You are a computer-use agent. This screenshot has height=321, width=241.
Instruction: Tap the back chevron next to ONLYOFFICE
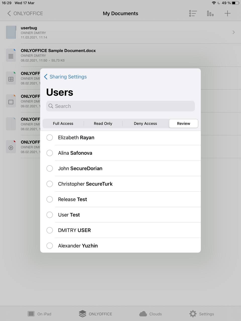(x=9, y=13)
